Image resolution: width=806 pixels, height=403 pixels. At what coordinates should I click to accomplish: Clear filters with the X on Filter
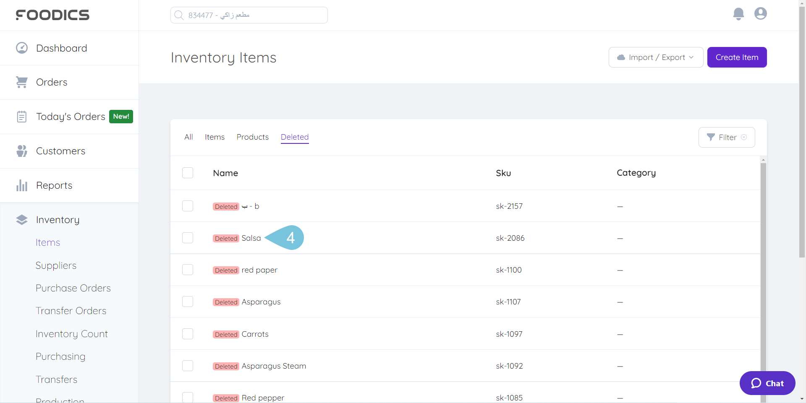pos(744,137)
